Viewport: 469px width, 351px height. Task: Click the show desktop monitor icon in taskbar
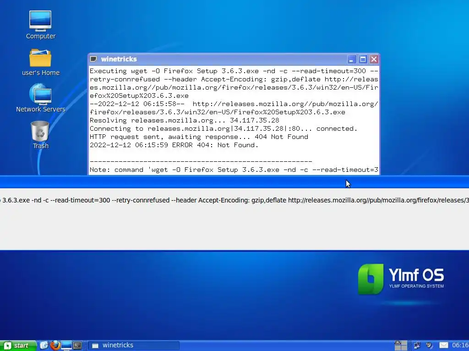tap(66, 346)
